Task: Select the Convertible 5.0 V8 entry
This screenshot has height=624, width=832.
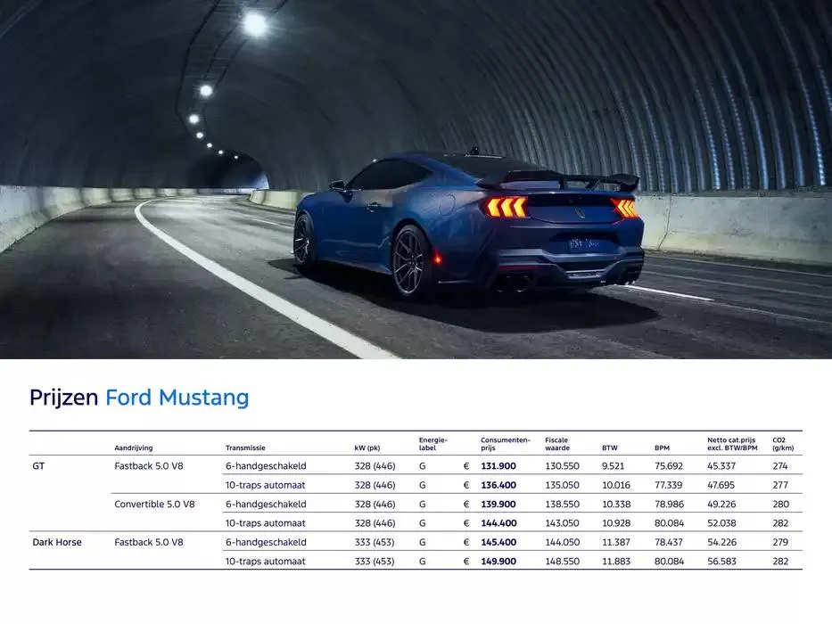Action: click(x=153, y=504)
